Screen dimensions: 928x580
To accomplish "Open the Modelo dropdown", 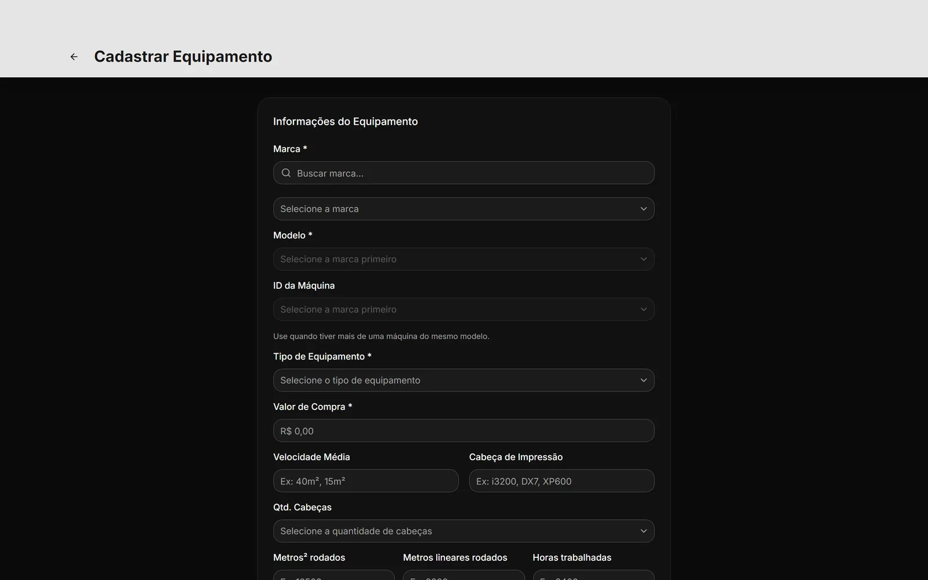I will pos(463,259).
